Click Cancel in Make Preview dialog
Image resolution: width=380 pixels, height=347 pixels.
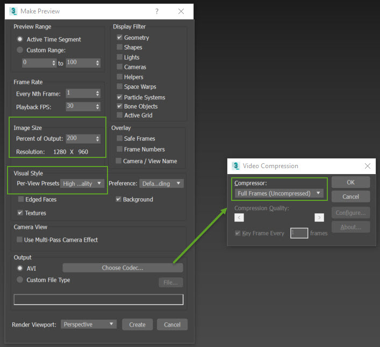(x=172, y=324)
